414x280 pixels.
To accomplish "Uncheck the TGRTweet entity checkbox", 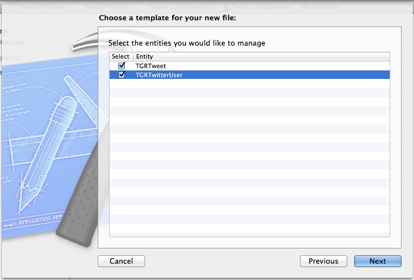I will click(x=121, y=66).
